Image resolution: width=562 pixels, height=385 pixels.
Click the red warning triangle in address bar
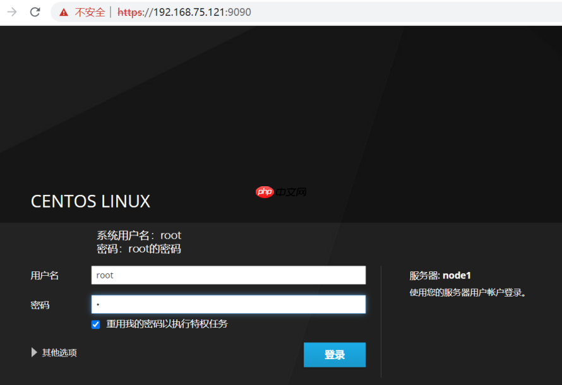(64, 12)
